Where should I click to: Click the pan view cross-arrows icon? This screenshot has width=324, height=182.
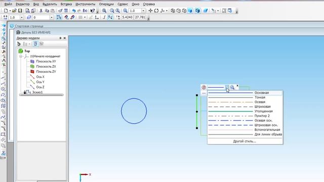[150, 11]
